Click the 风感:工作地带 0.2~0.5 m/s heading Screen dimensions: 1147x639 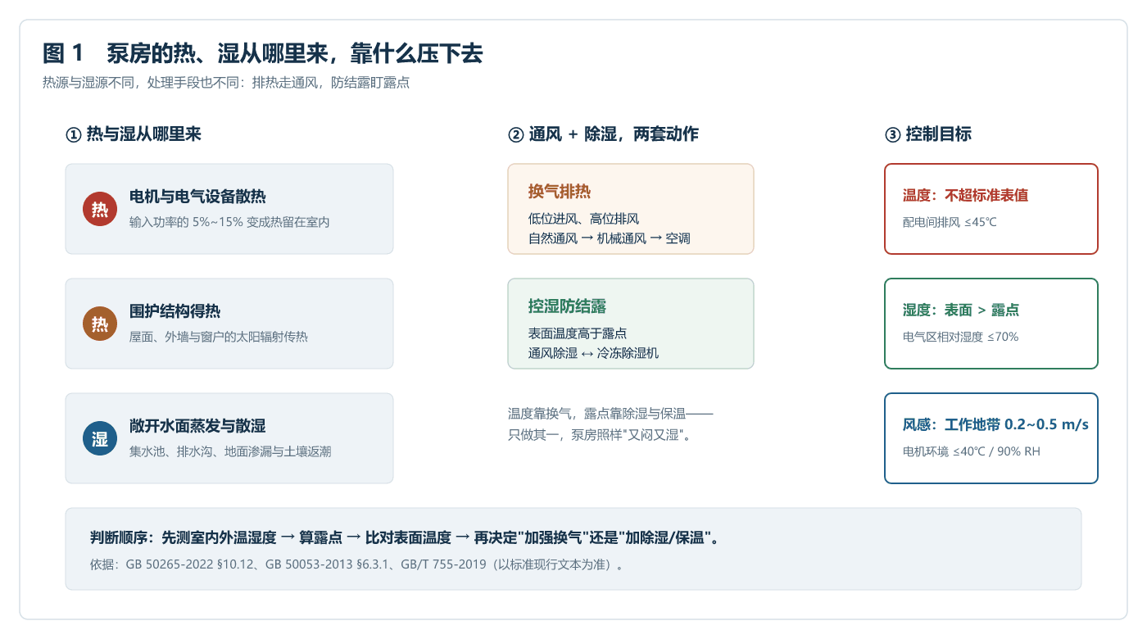coord(995,424)
